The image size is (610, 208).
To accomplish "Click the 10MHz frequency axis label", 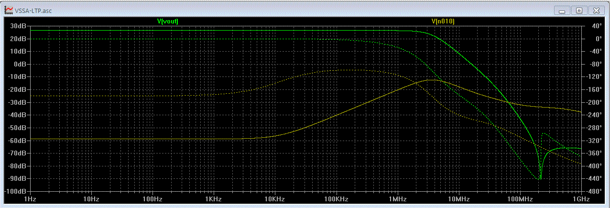I will coord(458,198).
